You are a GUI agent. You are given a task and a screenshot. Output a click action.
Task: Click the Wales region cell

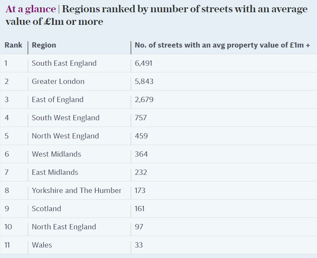point(42,245)
